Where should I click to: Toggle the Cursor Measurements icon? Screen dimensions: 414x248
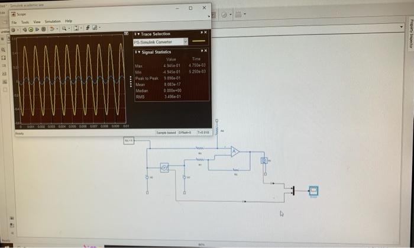[x=95, y=27]
